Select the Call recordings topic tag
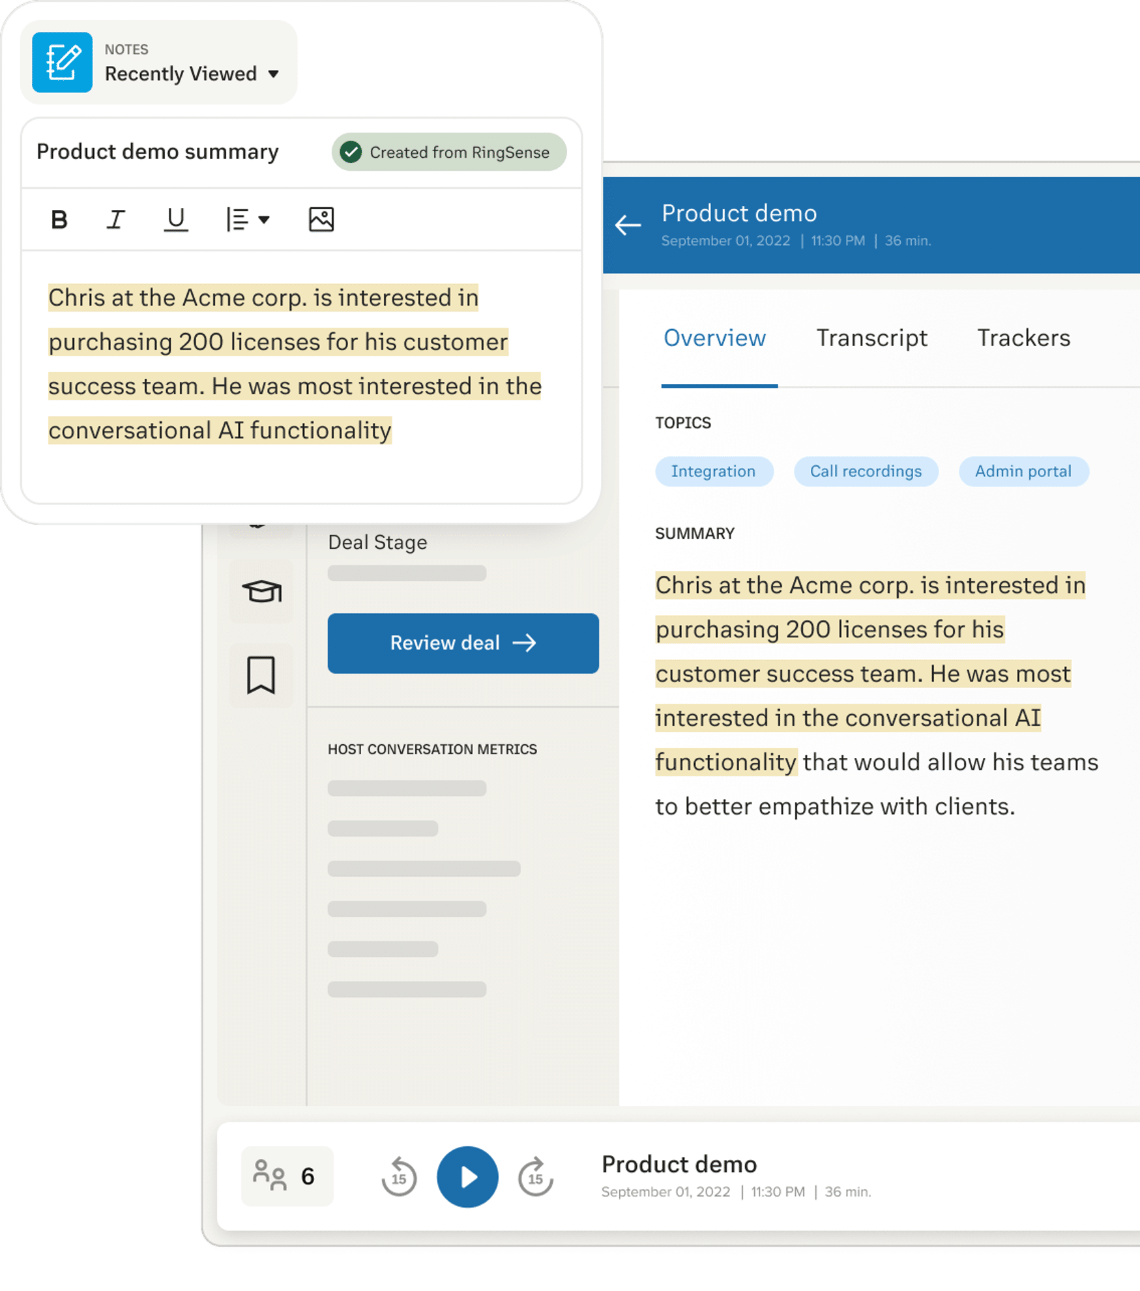The height and width of the screenshot is (1291, 1140). [x=866, y=471]
